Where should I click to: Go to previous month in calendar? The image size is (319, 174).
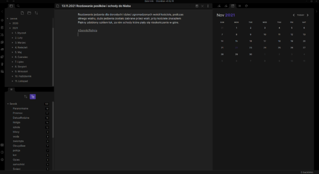click(293, 15)
